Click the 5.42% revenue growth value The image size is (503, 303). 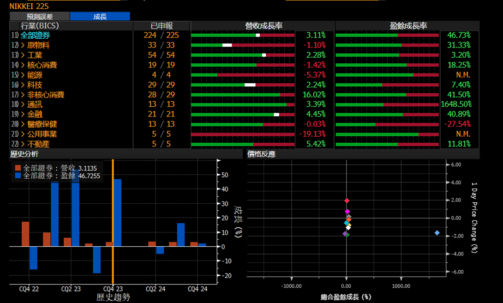click(x=316, y=144)
